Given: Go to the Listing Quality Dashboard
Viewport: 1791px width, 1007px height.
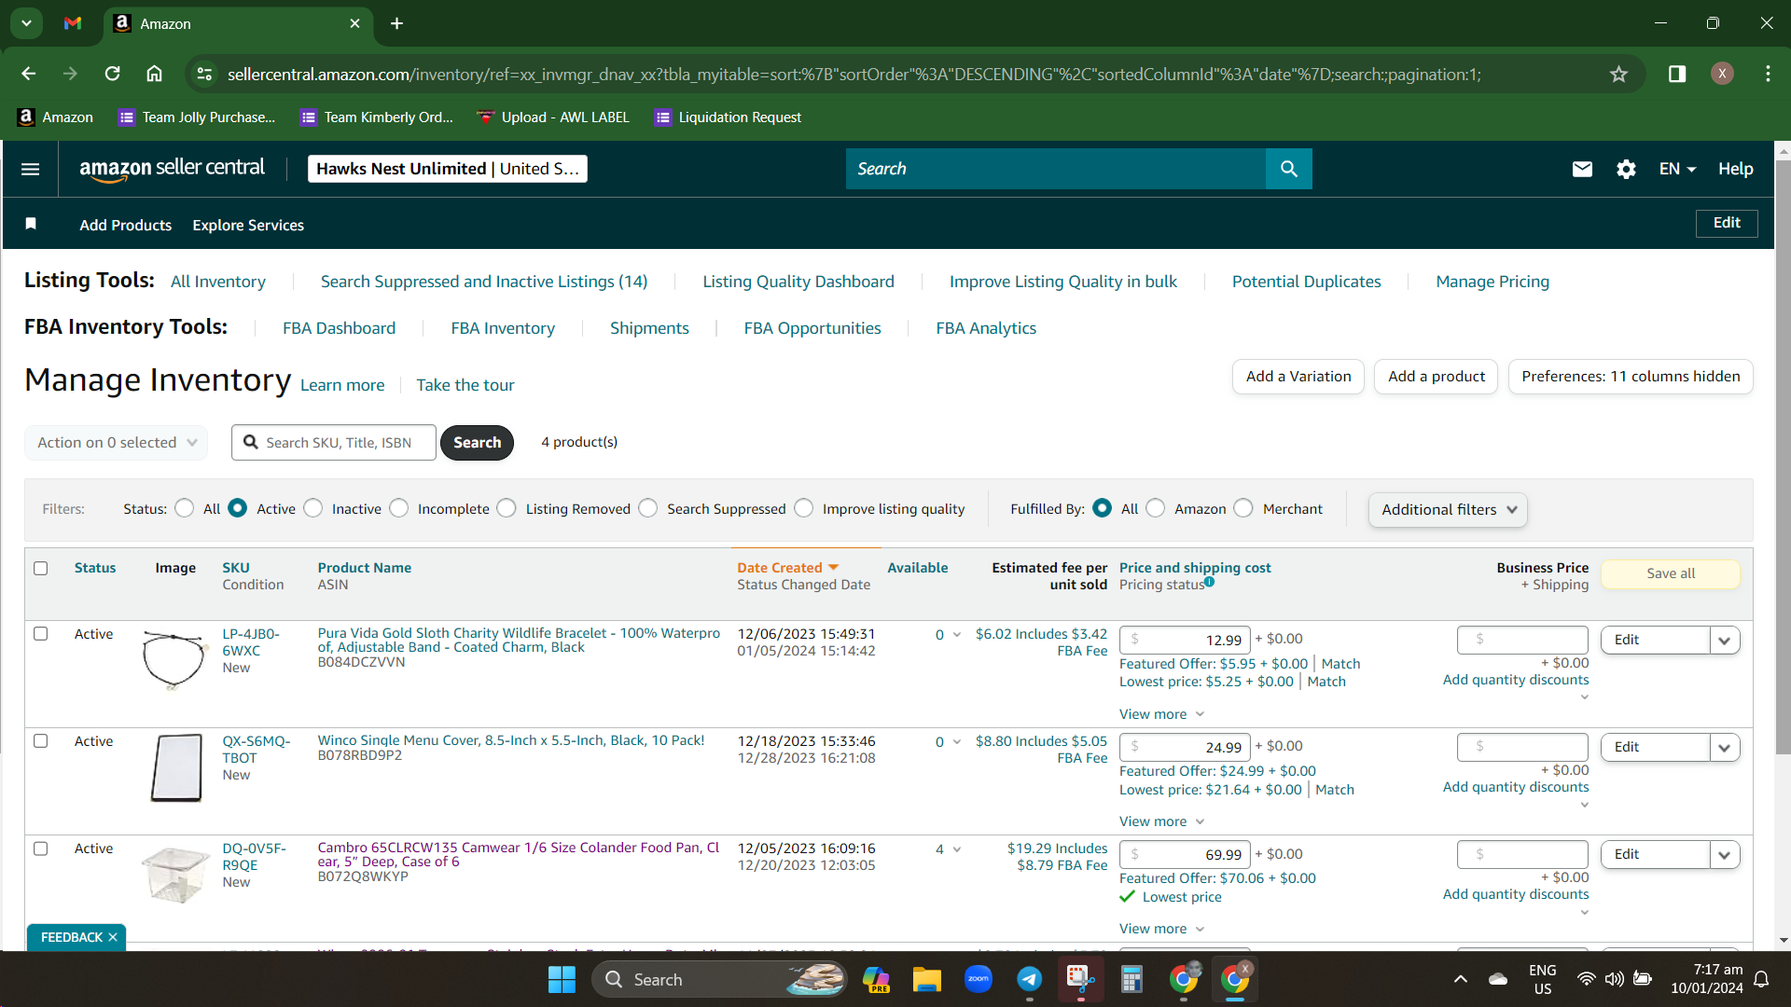Looking at the screenshot, I should 798,282.
